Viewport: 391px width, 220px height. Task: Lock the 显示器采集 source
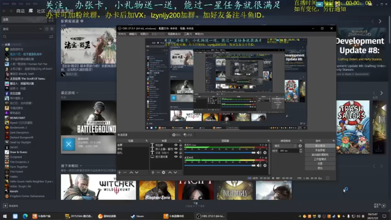point(181,156)
